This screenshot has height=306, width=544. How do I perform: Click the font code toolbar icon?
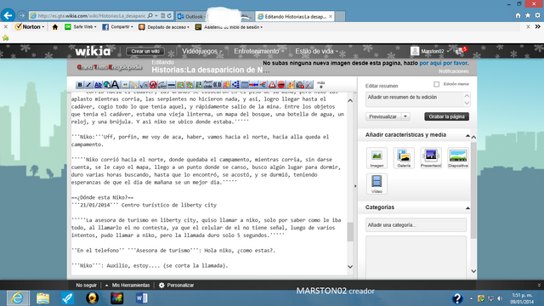207,84
